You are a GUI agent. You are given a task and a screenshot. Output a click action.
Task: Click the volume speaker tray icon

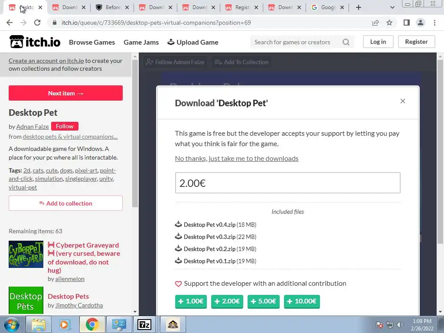pyautogui.click(x=400, y=325)
